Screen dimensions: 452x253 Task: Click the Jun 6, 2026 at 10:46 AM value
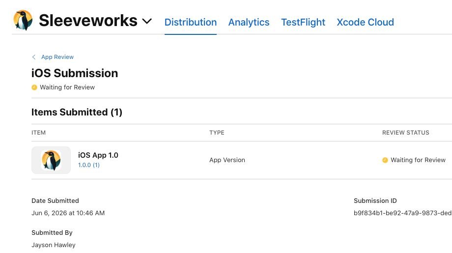[68, 213]
